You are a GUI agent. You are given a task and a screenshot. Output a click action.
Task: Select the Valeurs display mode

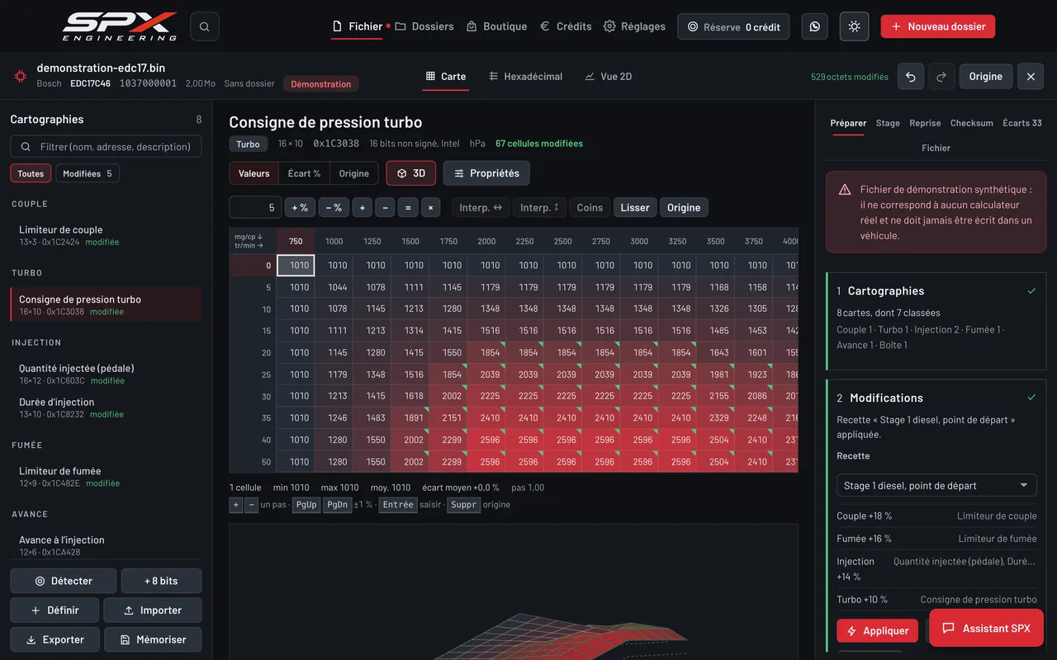click(x=254, y=173)
